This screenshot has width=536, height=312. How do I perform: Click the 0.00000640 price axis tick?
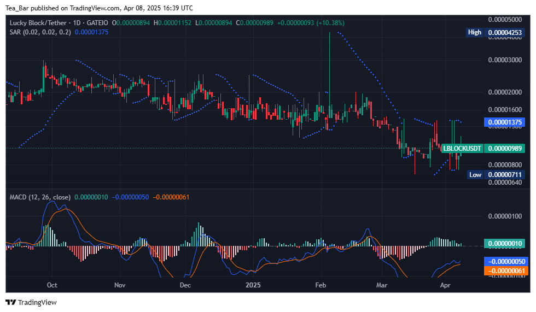coord(505,183)
